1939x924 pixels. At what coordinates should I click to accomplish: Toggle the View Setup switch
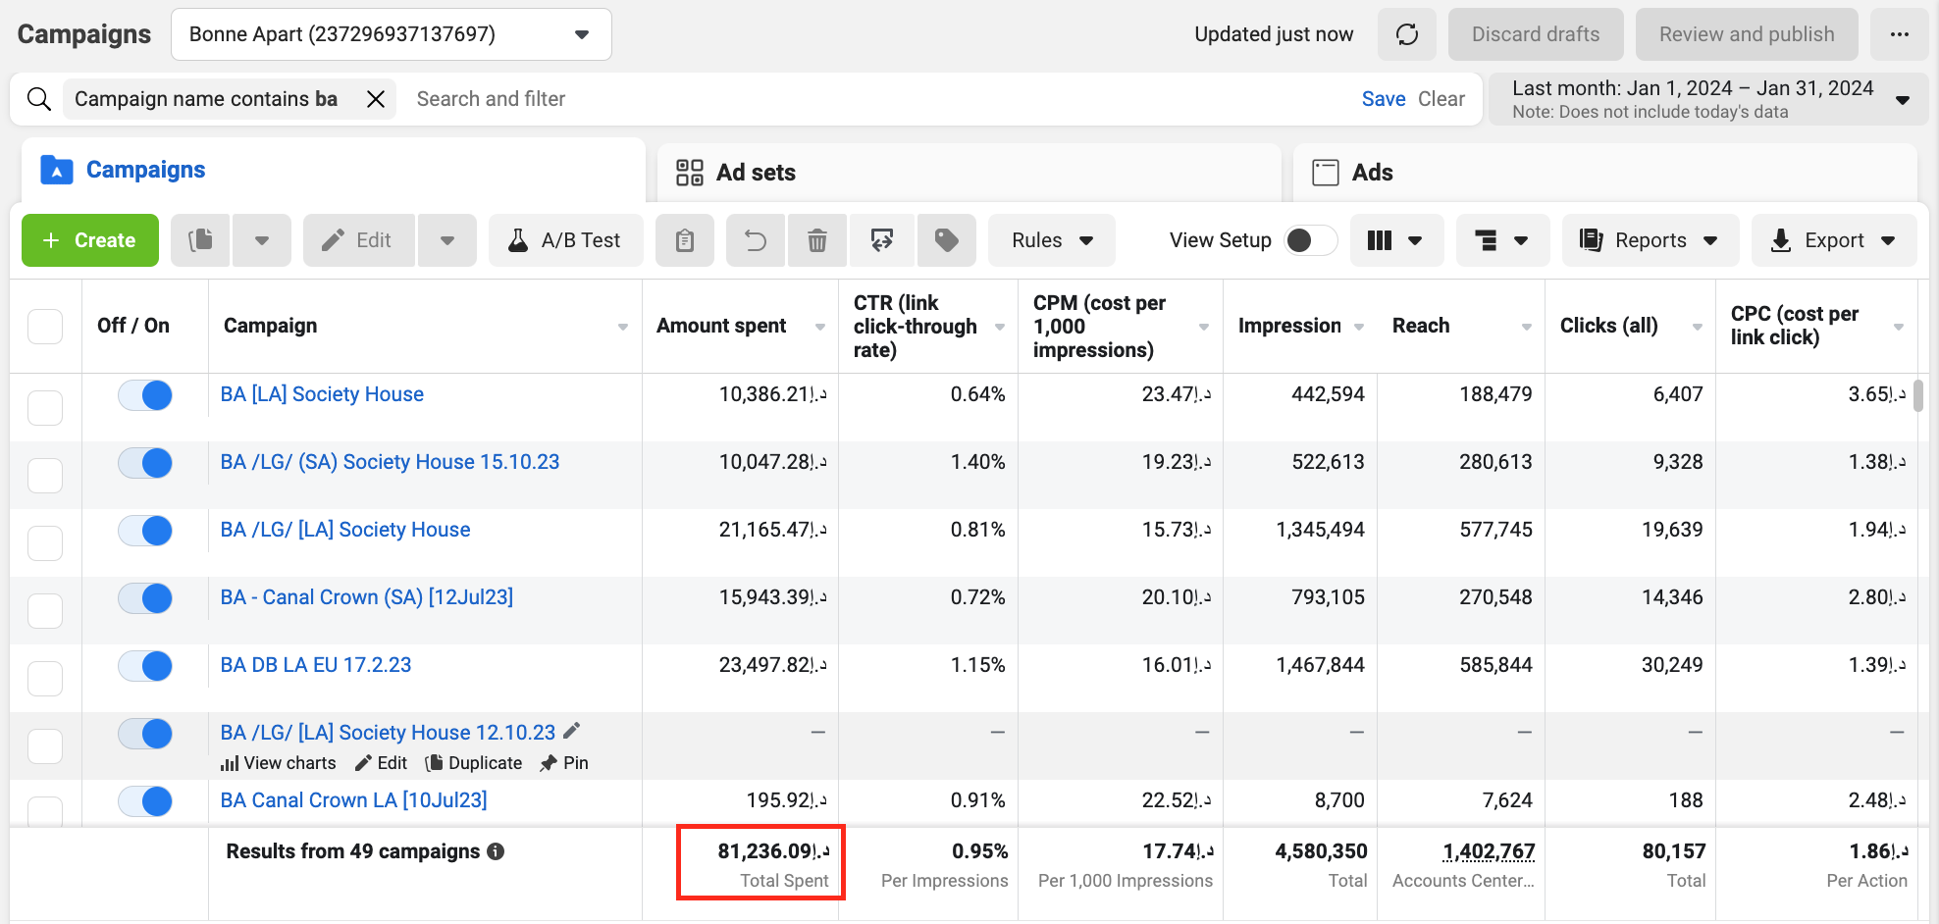tap(1310, 240)
